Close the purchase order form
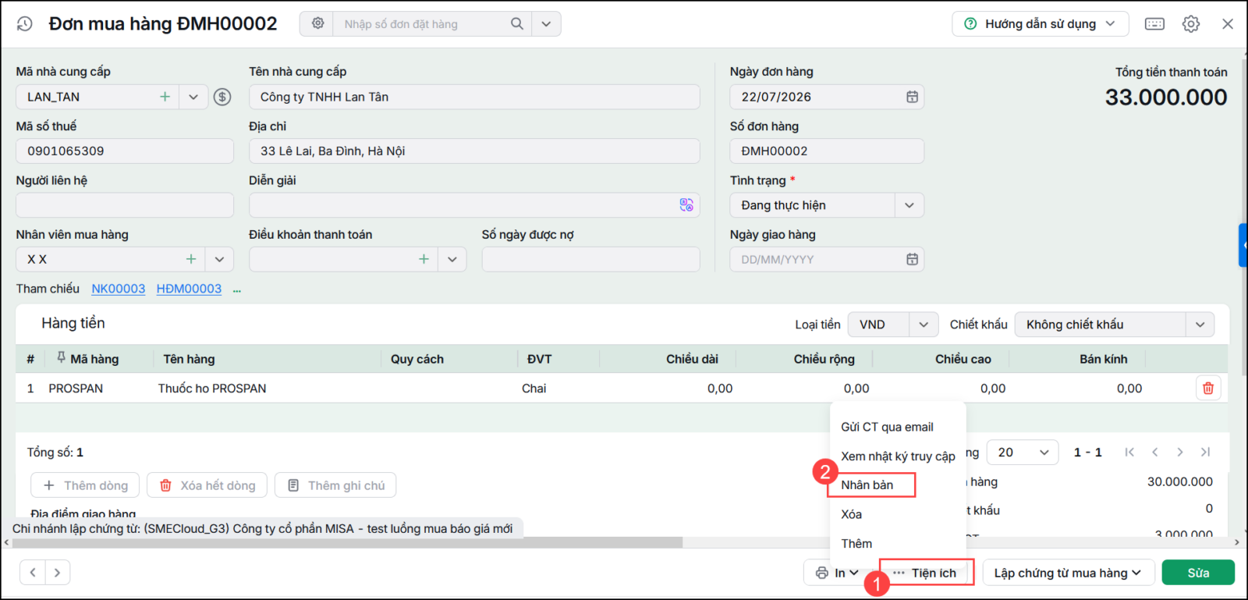Image resolution: width=1248 pixels, height=600 pixels. [1228, 23]
